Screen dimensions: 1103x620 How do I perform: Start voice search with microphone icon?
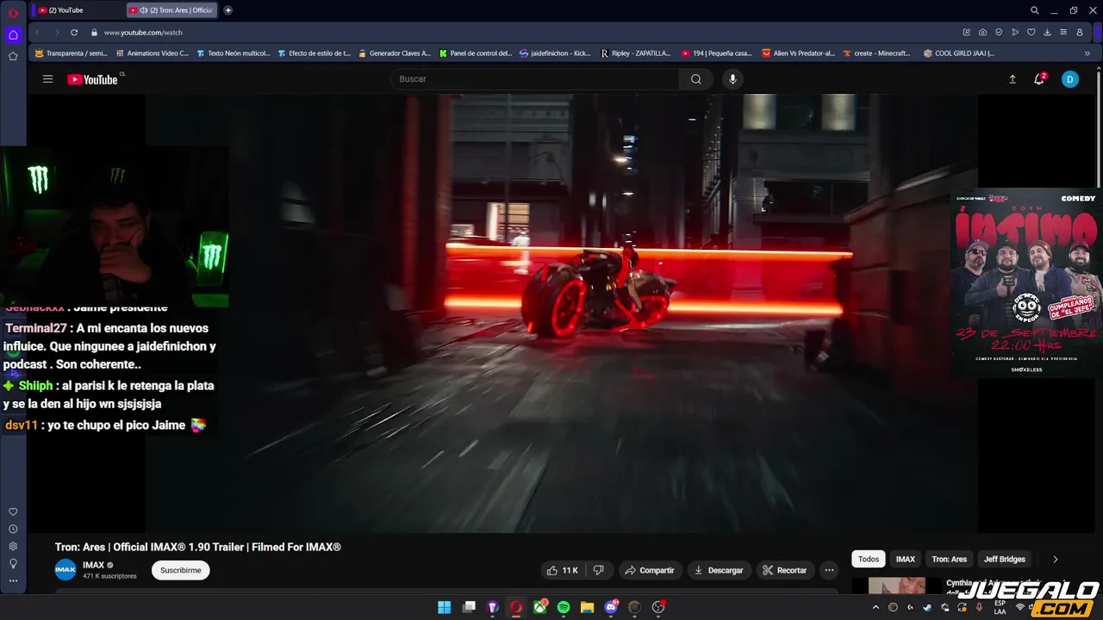point(732,79)
